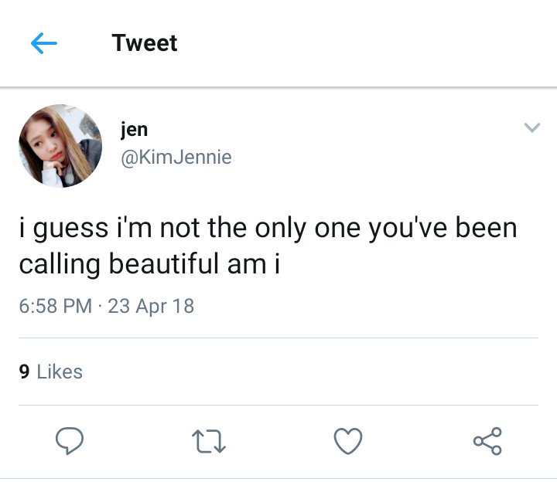Screen dimensions: 557x482
Task: Retweet jen's tweet
Action: (209, 441)
